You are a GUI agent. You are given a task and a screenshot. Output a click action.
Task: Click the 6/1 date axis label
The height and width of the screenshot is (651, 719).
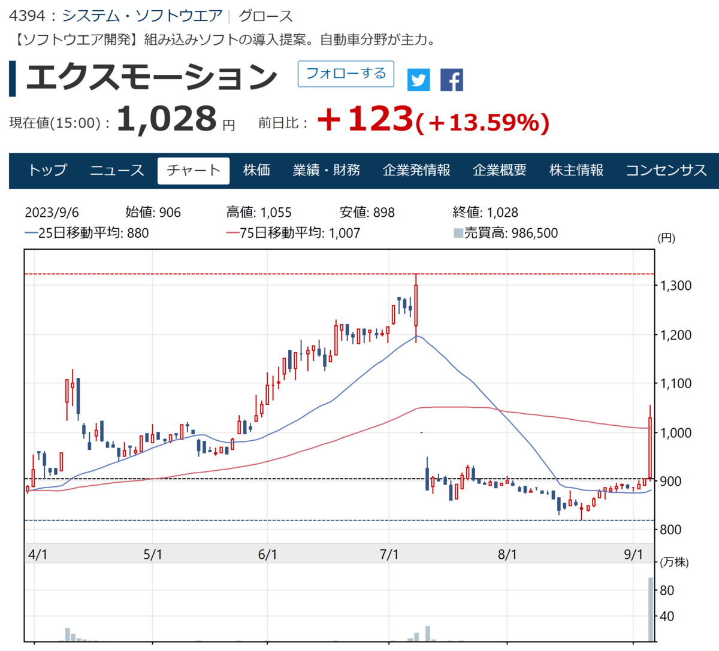coord(267,555)
